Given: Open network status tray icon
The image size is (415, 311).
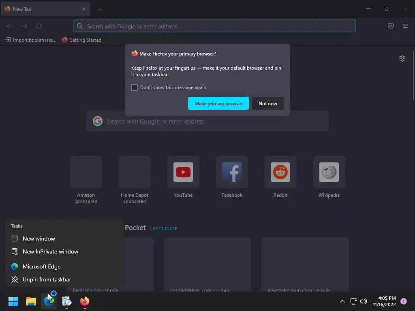Looking at the screenshot, I should click(x=353, y=301).
